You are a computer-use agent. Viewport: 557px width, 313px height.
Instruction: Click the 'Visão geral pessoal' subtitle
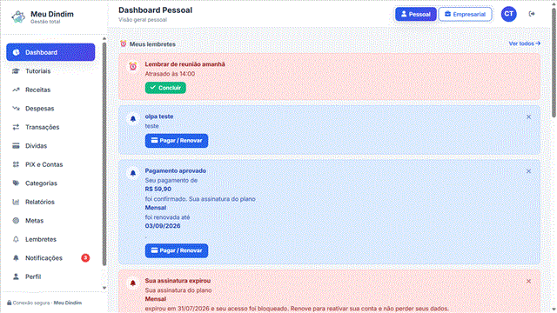[x=143, y=20]
